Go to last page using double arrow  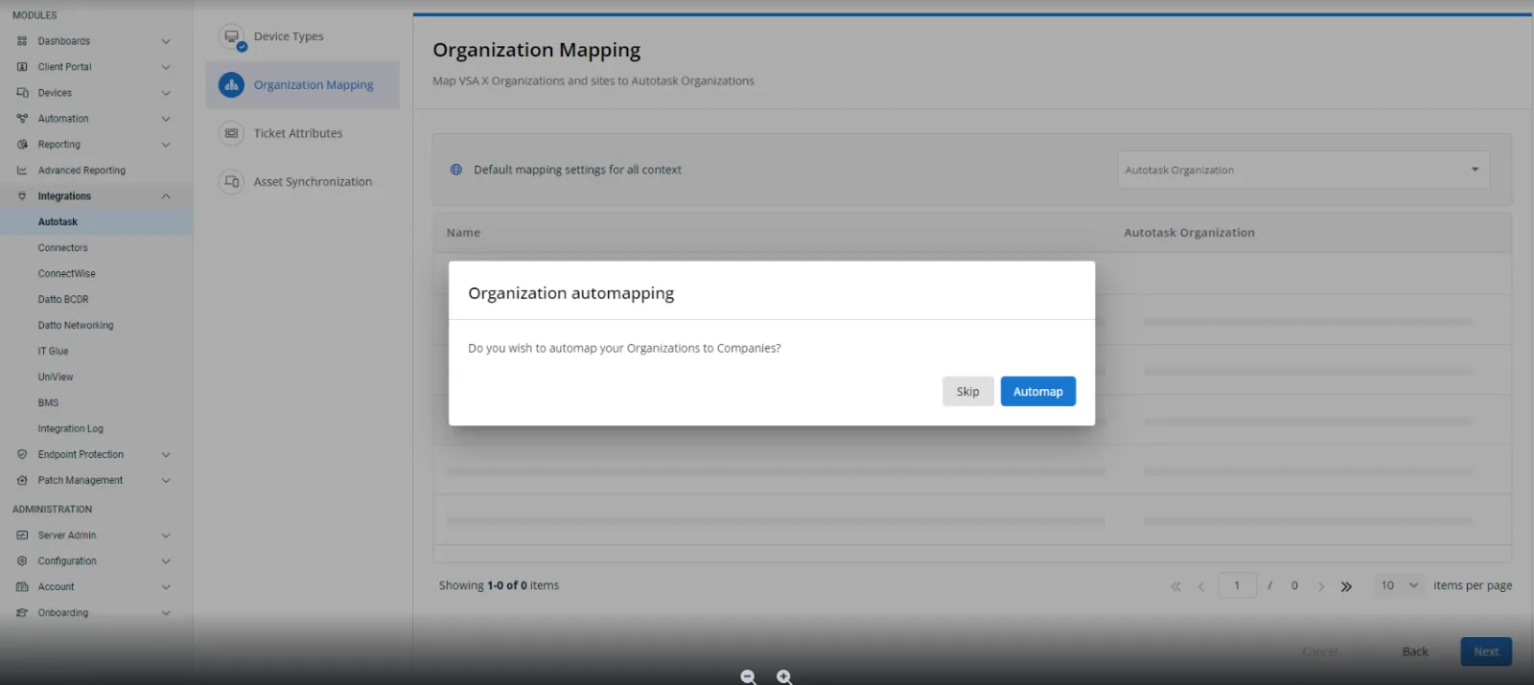[x=1346, y=586]
